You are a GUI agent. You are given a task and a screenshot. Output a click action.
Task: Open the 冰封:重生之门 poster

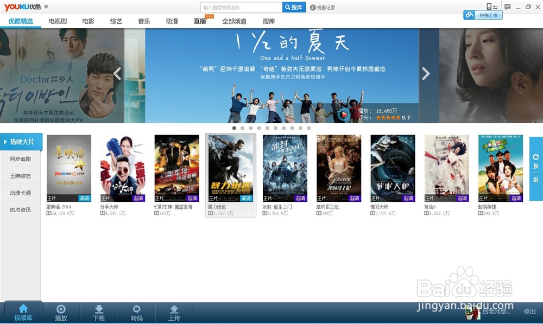285,168
